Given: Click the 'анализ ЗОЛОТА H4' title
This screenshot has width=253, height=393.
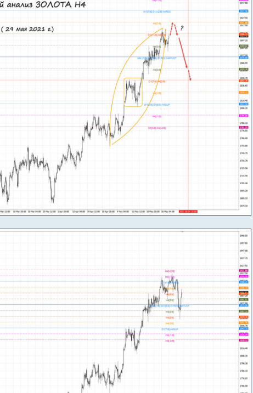Looking at the screenshot, I should (46, 4).
